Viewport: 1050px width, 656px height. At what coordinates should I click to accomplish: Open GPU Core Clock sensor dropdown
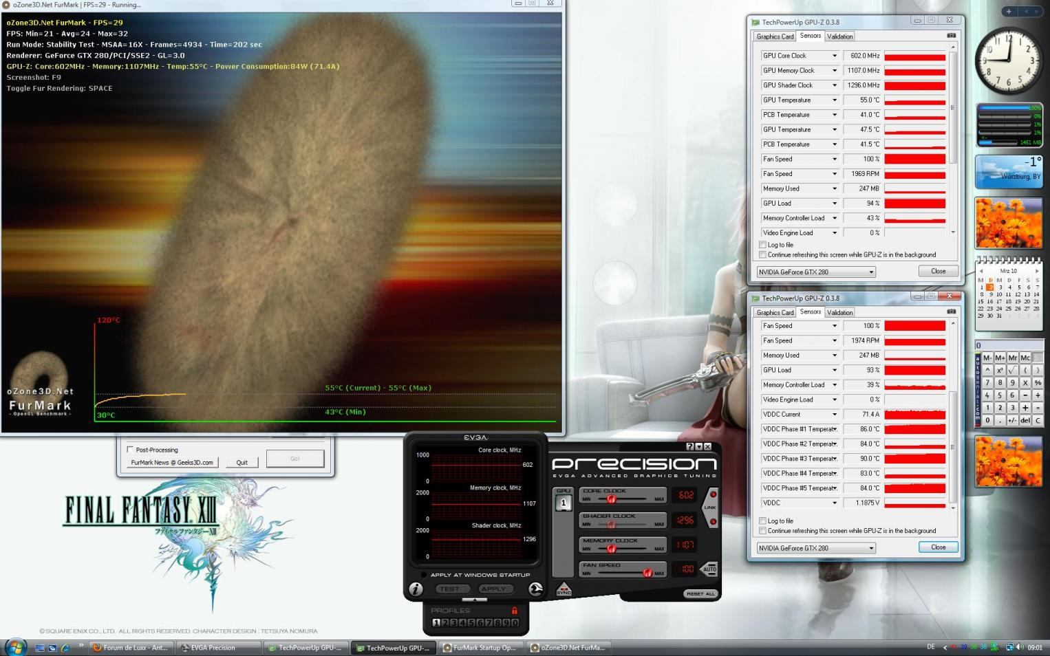(835, 56)
